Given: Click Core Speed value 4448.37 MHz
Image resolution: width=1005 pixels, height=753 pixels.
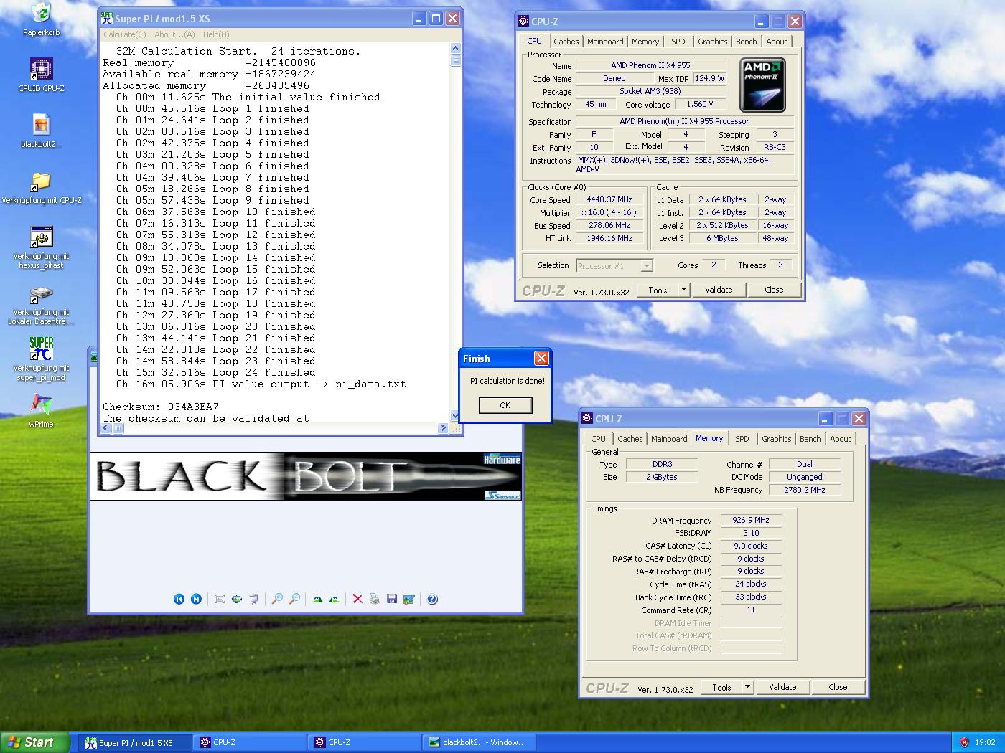Looking at the screenshot, I should 609,199.
